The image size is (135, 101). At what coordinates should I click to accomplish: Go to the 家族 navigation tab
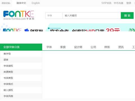[63, 47]
